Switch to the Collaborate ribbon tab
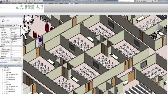 coord(51,3)
